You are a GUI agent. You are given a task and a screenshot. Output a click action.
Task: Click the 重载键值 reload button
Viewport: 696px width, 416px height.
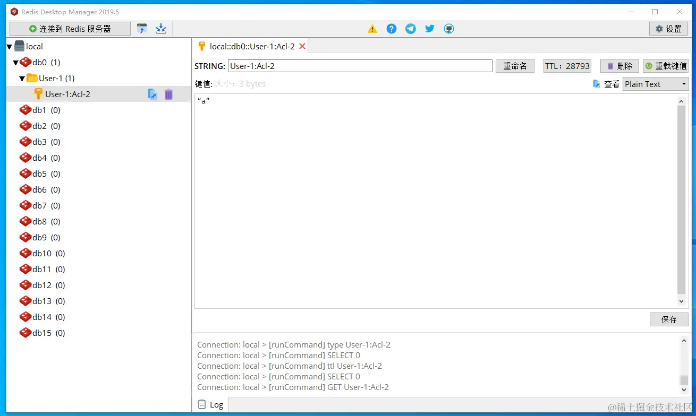pos(666,66)
